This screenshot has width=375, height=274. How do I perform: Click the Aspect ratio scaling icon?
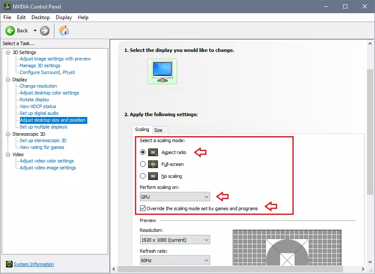153,152
